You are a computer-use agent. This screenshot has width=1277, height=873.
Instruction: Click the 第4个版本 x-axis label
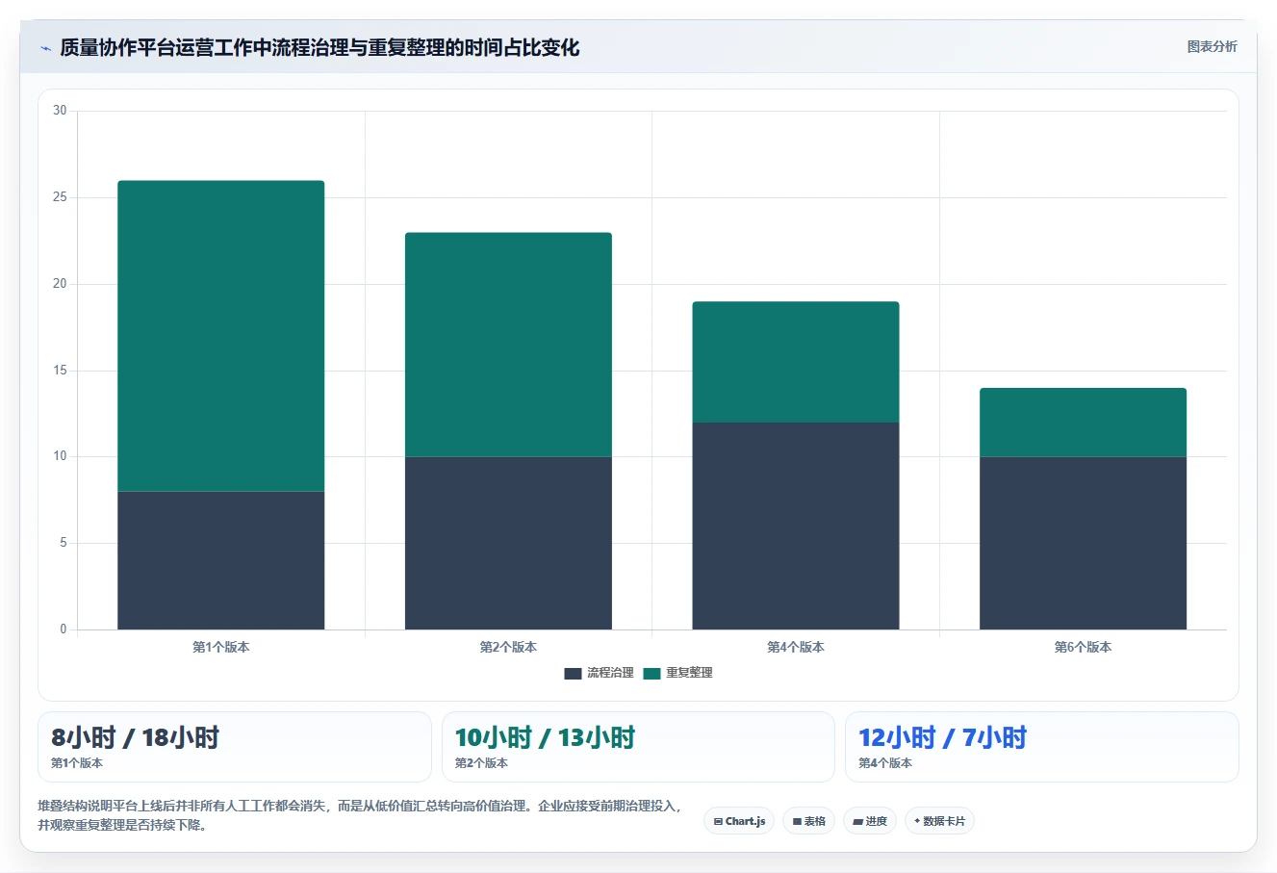(796, 647)
